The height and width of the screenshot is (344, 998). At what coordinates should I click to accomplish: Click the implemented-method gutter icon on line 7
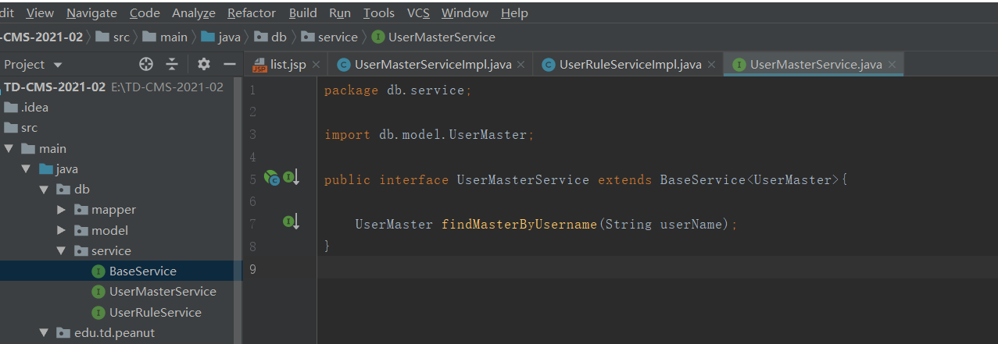[291, 223]
